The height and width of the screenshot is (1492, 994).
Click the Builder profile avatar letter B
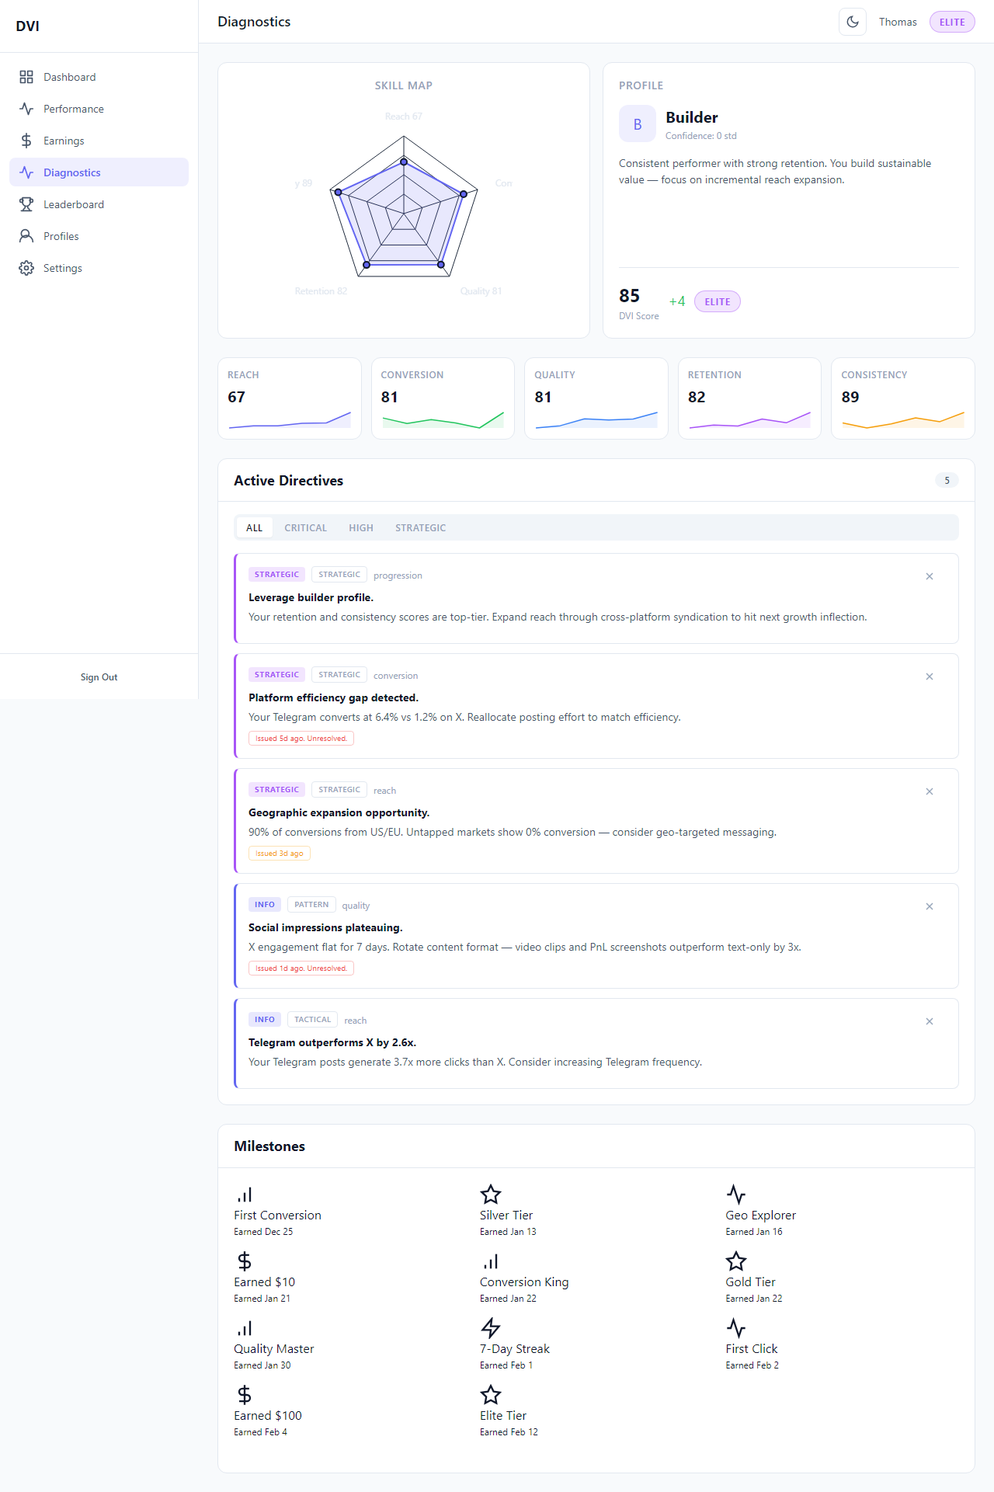pos(638,124)
